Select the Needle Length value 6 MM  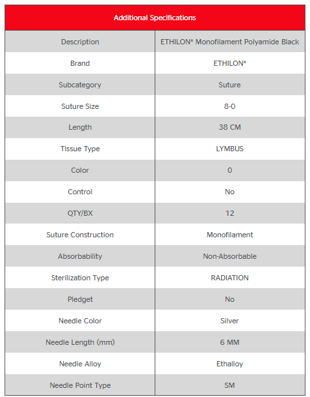pos(229,342)
